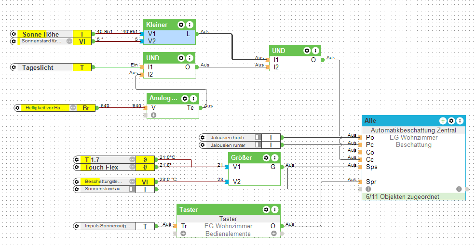
Task: Click the move icon on Alle block
Action: click(443, 121)
